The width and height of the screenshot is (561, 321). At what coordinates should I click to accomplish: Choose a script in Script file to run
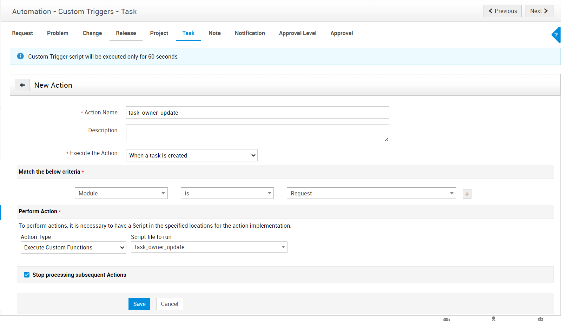[x=209, y=247]
